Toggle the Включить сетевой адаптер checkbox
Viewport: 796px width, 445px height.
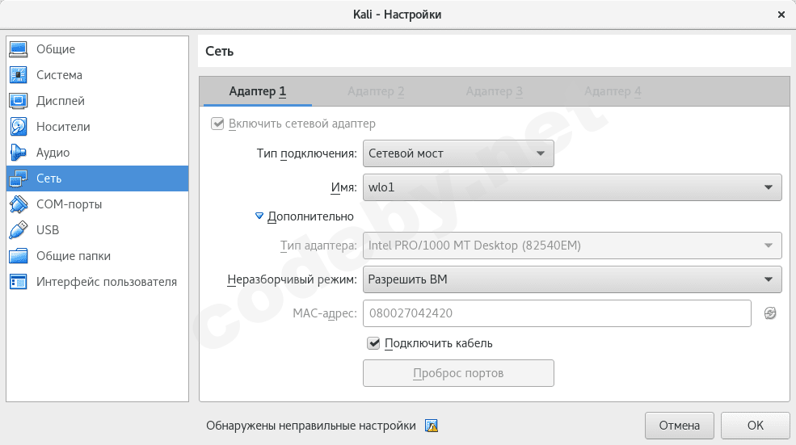click(217, 124)
